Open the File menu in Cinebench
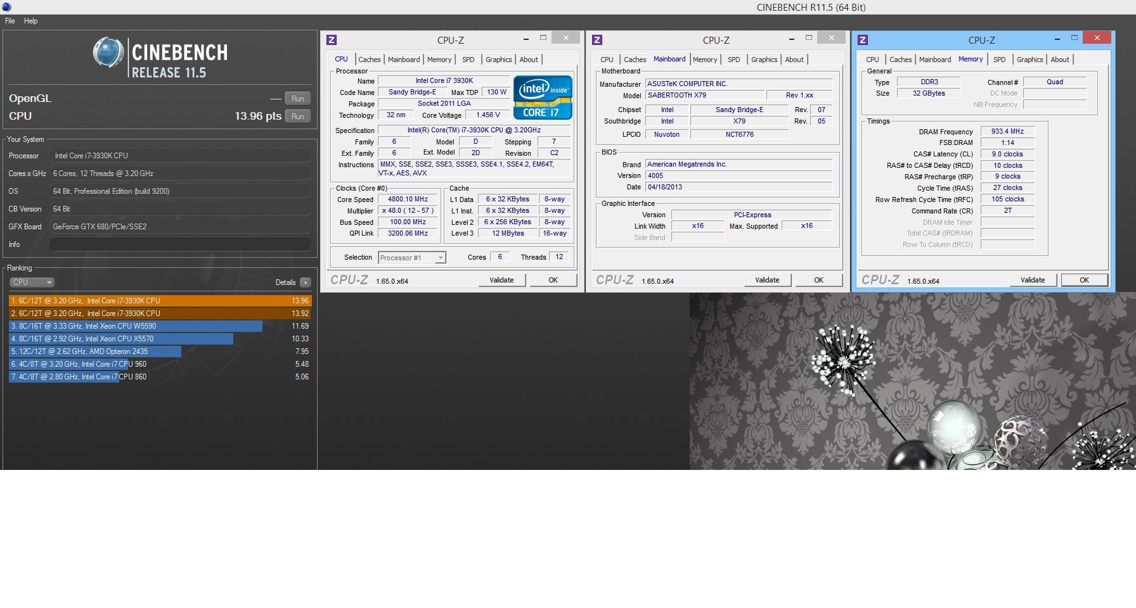 [10, 21]
